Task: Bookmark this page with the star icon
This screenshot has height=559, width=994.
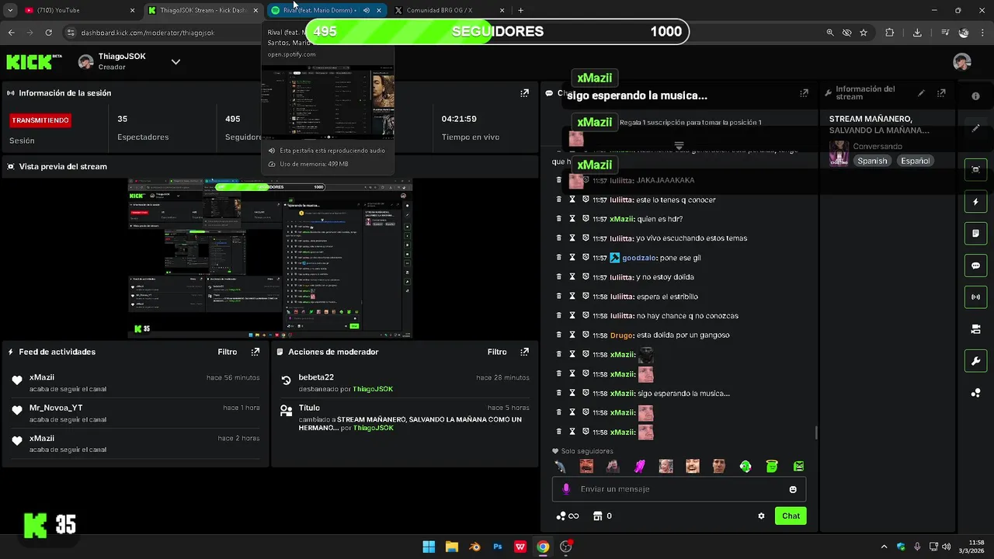Action: [x=864, y=33]
